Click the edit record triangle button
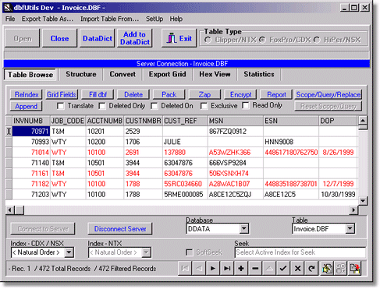The height and width of the screenshot is (289, 380). tap(269, 268)
